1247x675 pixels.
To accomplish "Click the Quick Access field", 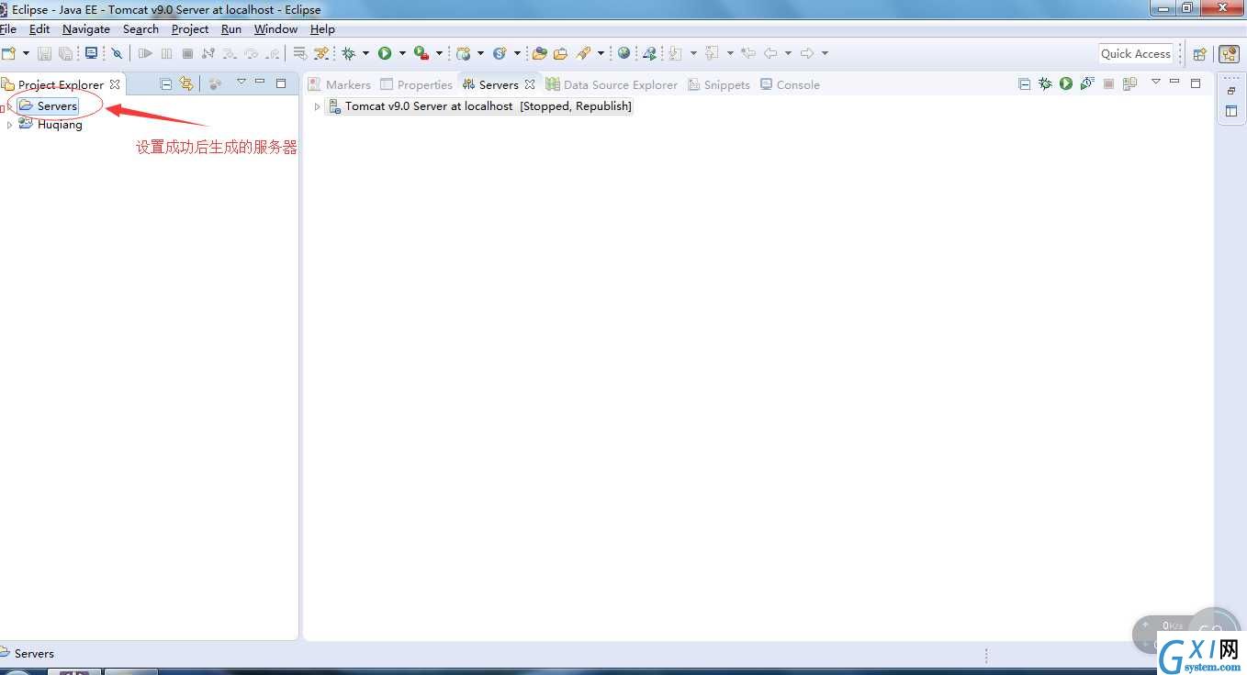I will (x=1136, y=53).
